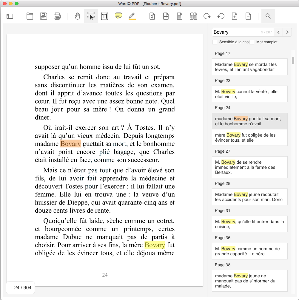Choose the highlighter pen tool
This screenshot has width=299, height=300.
pos(132,16)
